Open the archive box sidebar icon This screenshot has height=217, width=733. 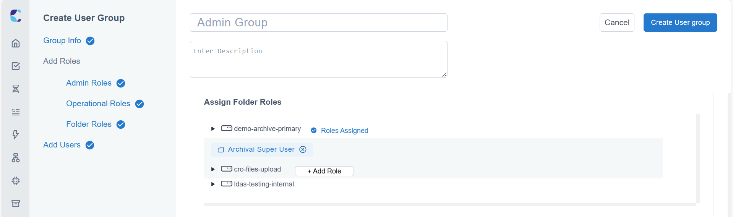click(x=16, y=203)
